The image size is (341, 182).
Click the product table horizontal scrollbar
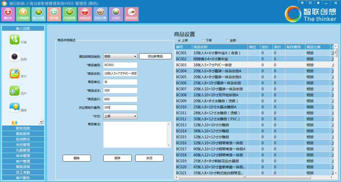click(254, 178)
